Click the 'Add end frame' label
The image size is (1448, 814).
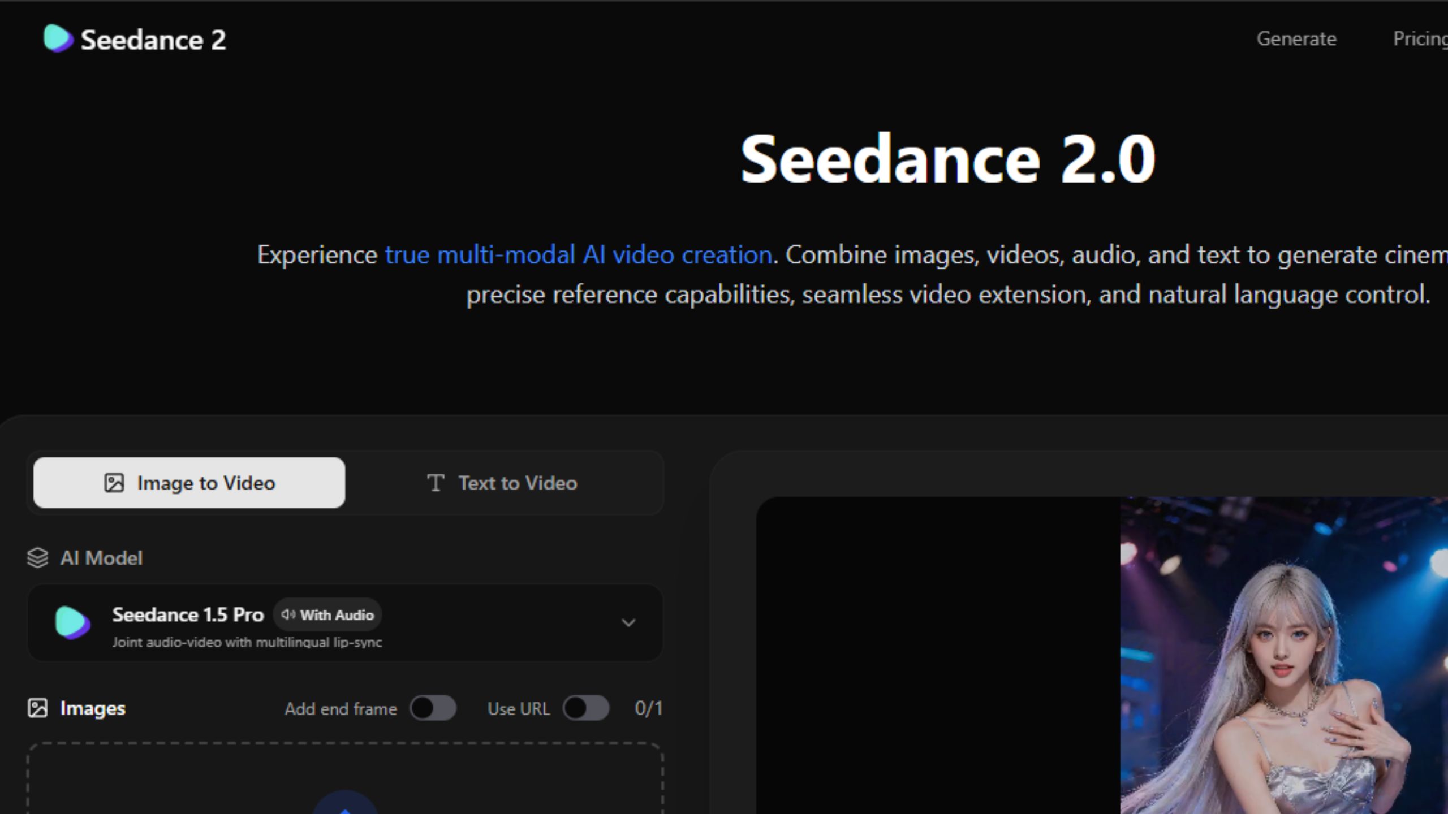(341, 709)
